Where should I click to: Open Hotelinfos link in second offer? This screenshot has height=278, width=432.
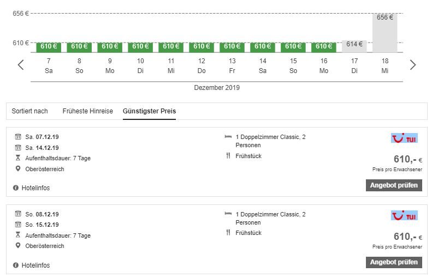coord(35,265)
